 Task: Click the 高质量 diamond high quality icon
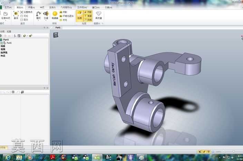[99, 14]
